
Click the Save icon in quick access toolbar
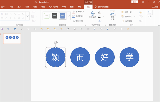[x=2, y=29]
